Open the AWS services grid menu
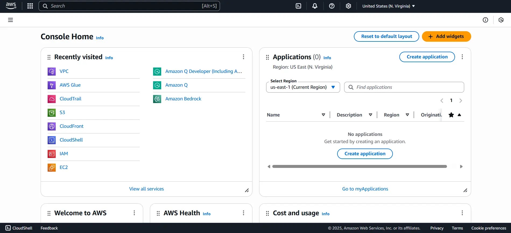 [30, 6]
